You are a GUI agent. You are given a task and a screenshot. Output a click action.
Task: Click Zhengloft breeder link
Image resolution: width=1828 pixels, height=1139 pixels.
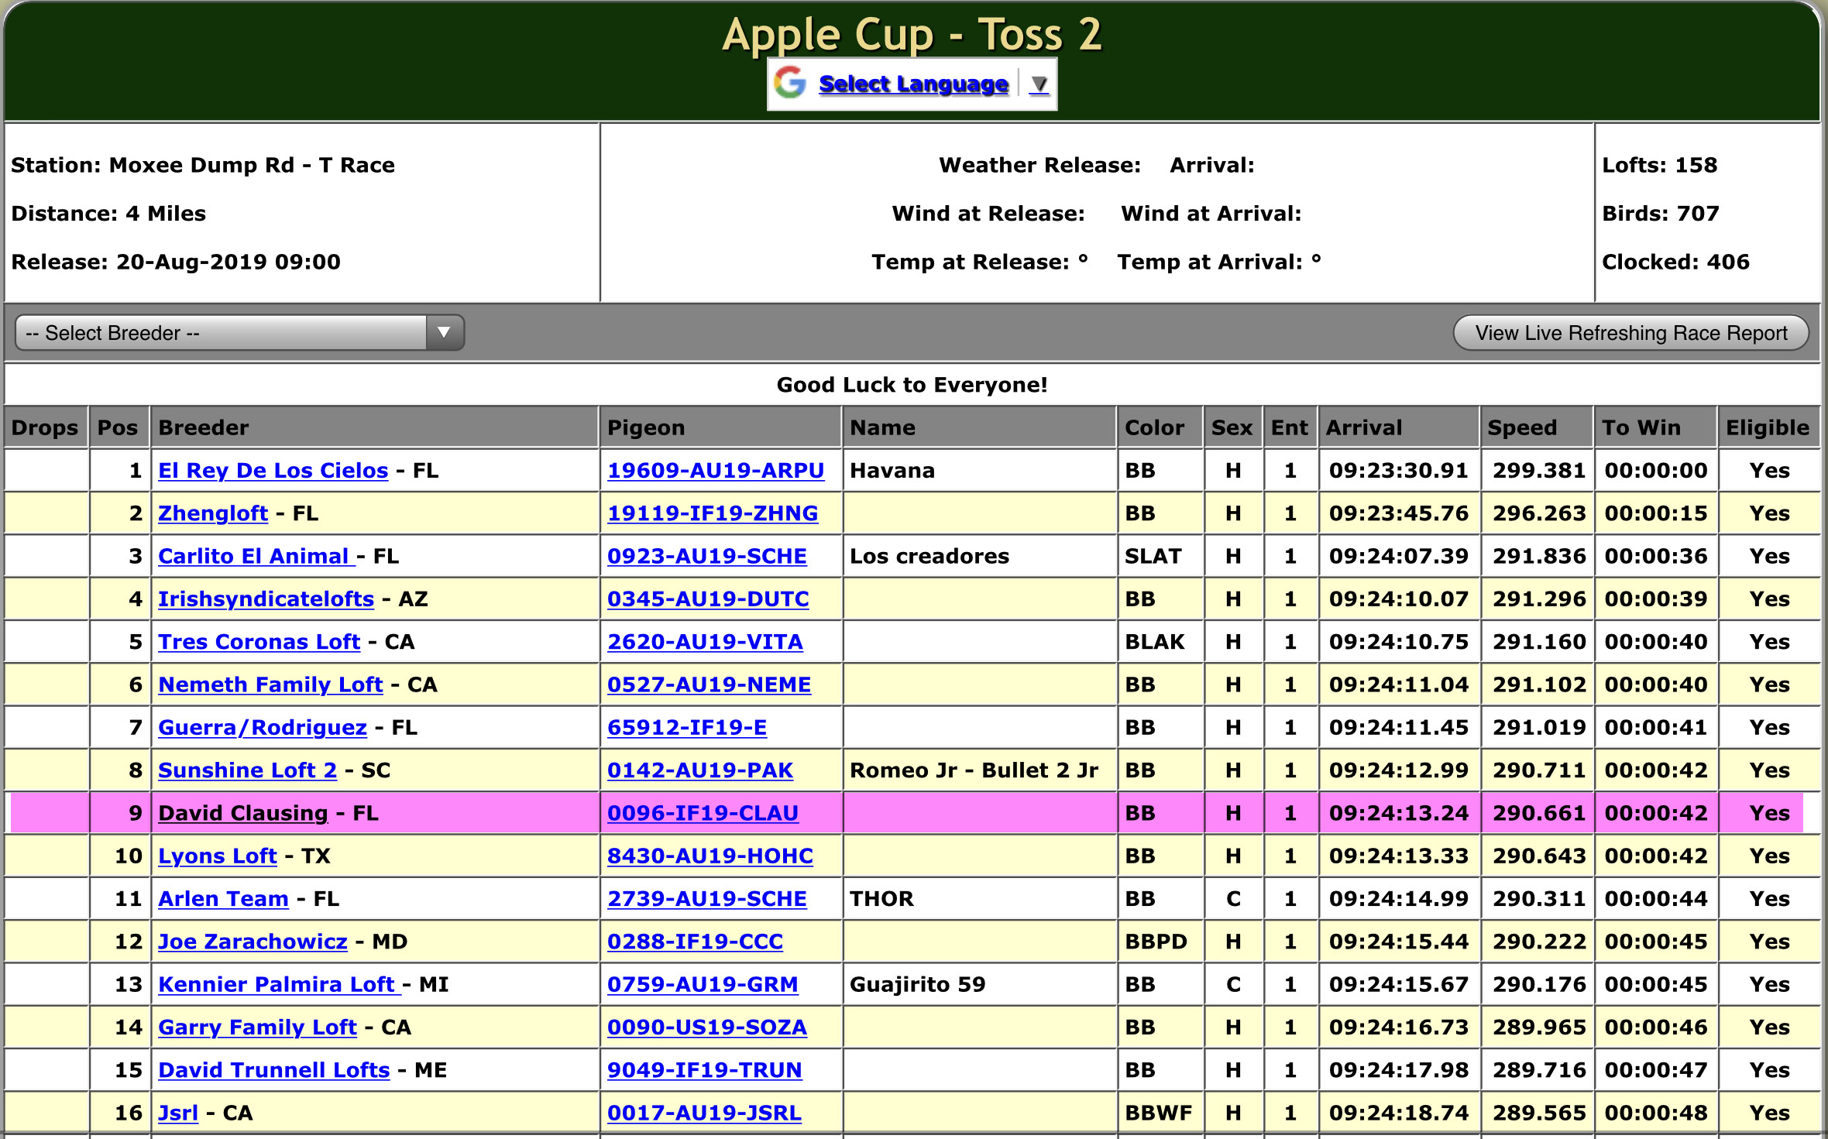213,513
